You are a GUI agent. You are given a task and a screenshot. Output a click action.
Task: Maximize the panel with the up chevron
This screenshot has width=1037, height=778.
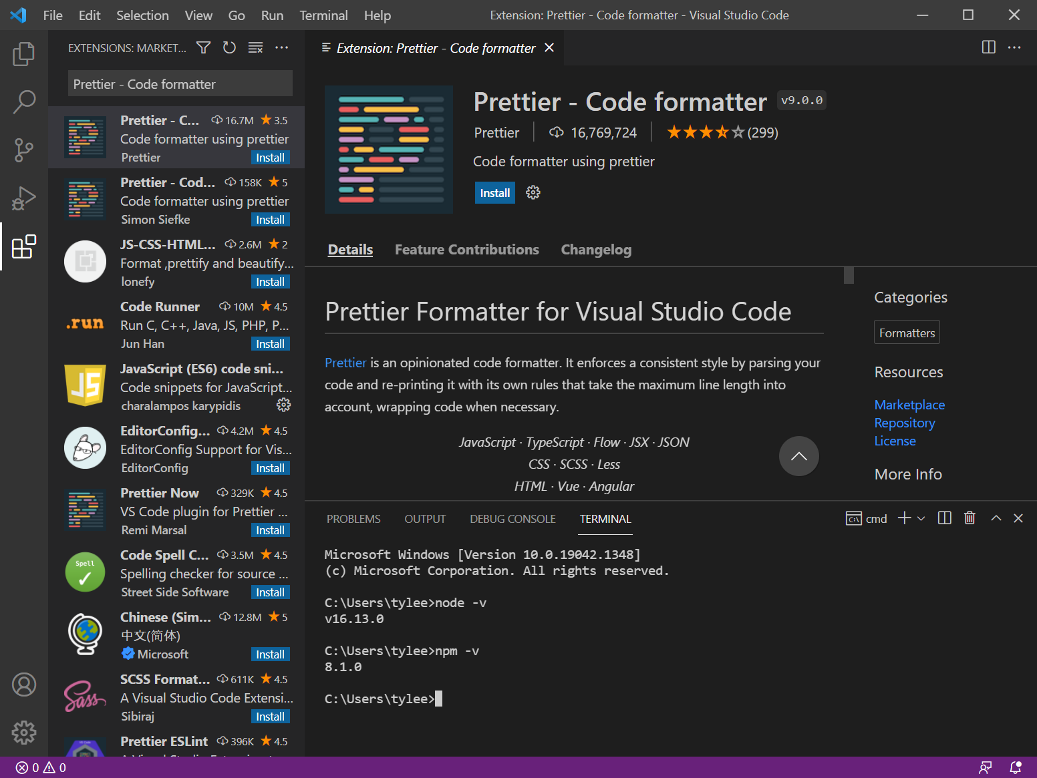(996, 518)
